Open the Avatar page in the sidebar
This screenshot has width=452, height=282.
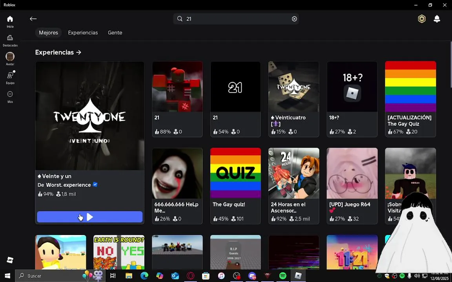tap(10, 59)
